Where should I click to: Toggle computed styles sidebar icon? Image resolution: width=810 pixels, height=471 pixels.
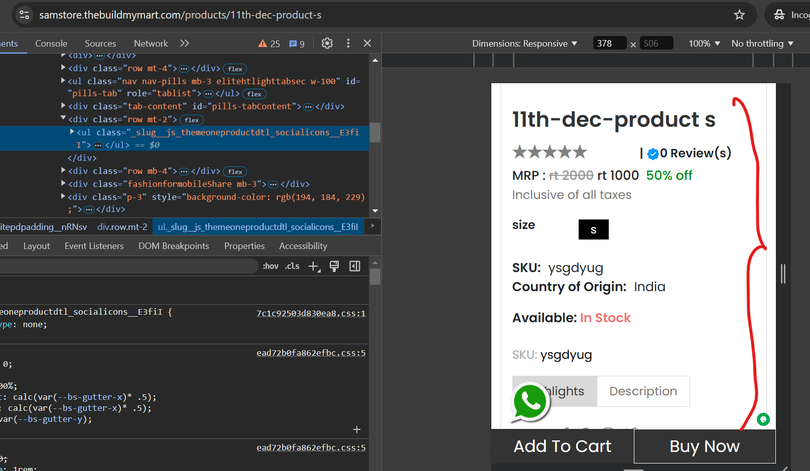(x=355, y=266)
